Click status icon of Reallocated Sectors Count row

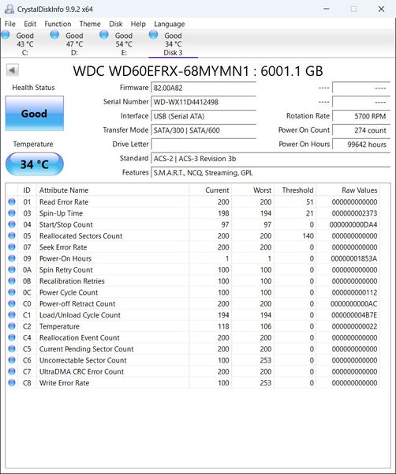tap(12, 235)
